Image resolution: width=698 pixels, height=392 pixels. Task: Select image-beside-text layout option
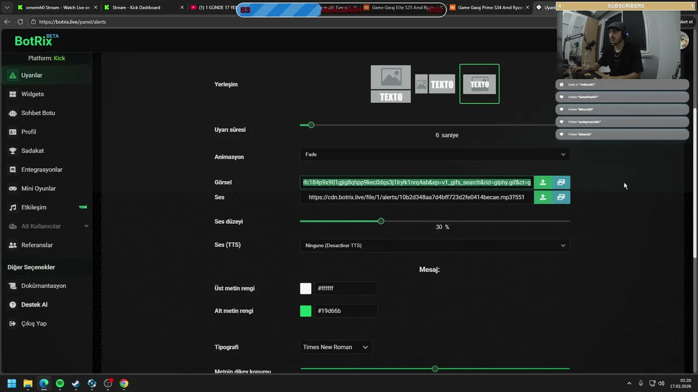[x=435, y=84]
